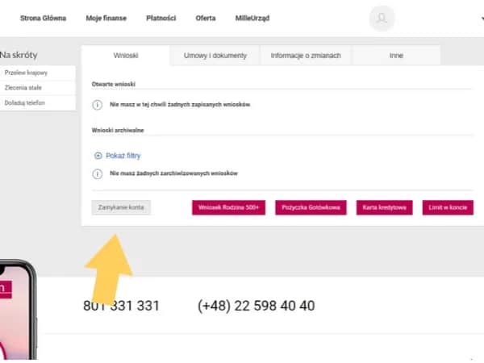
Task: Click the Wniosek Rodzina 500+ button
Action: click(228, 208)
